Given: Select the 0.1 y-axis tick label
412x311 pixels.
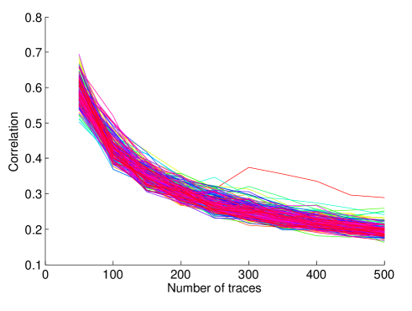Looking at the screenshot, I should [34, 265].
